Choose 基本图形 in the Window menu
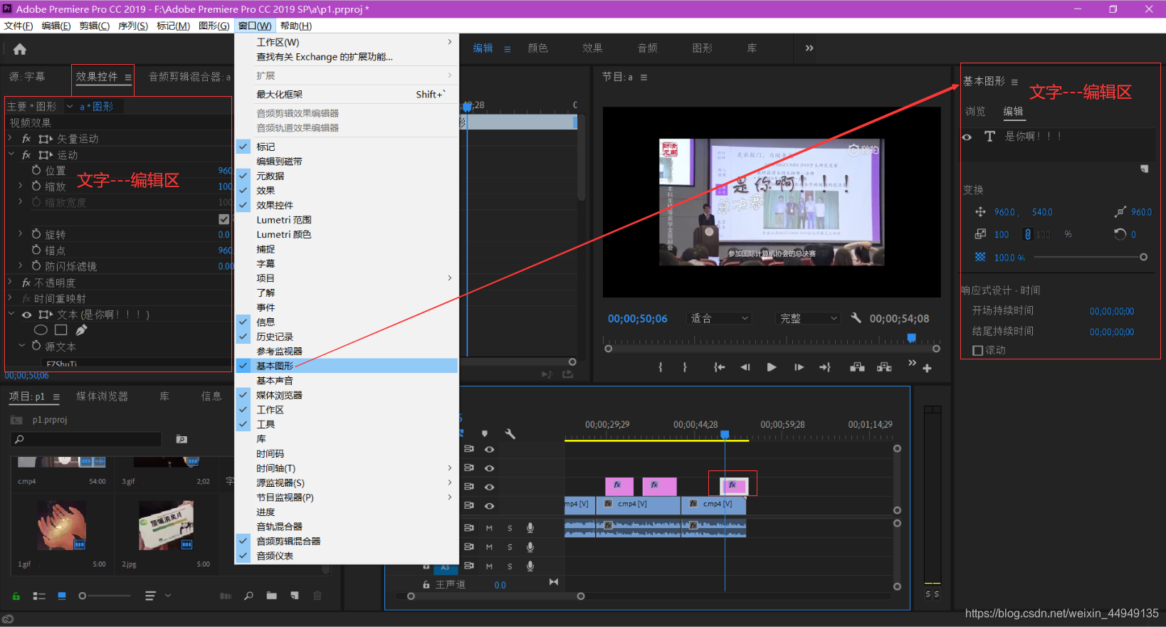1166x627 pixels. (x=347, y=366)
